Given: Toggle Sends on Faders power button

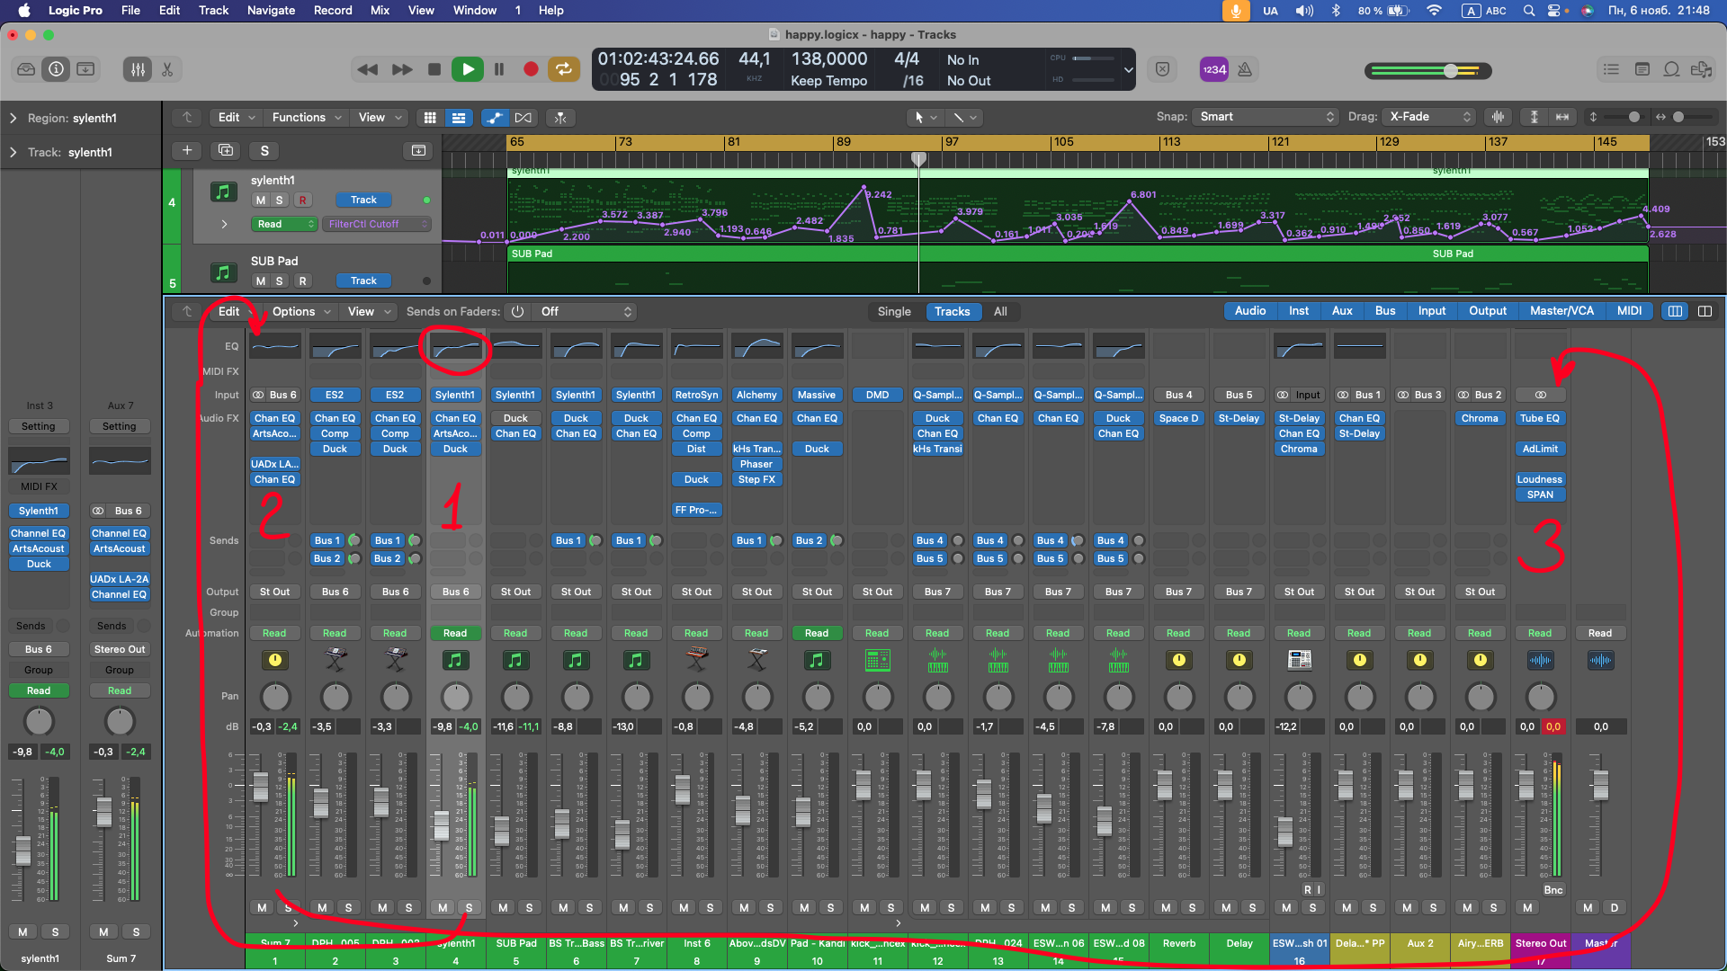Looking at the screenshot, I should click(517, 312).
